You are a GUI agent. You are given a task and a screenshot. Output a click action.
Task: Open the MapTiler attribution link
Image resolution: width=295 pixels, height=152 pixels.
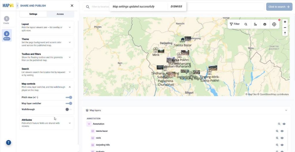tap(251, 94)
